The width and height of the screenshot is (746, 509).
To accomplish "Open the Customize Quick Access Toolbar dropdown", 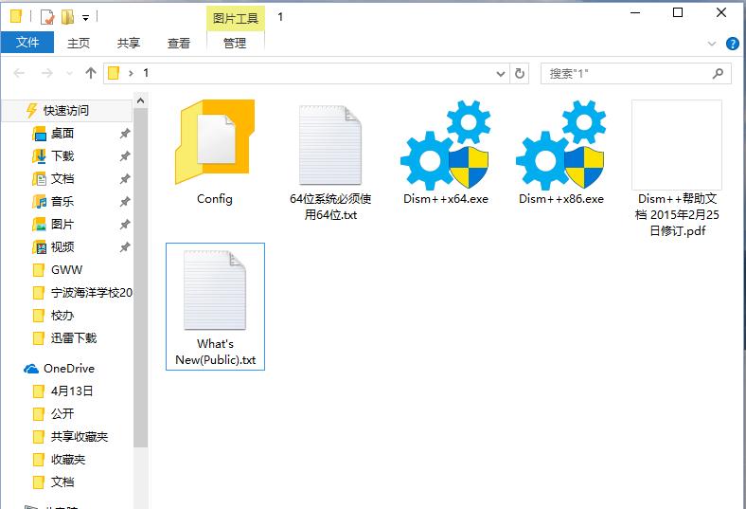I will [x=85, y=18].
